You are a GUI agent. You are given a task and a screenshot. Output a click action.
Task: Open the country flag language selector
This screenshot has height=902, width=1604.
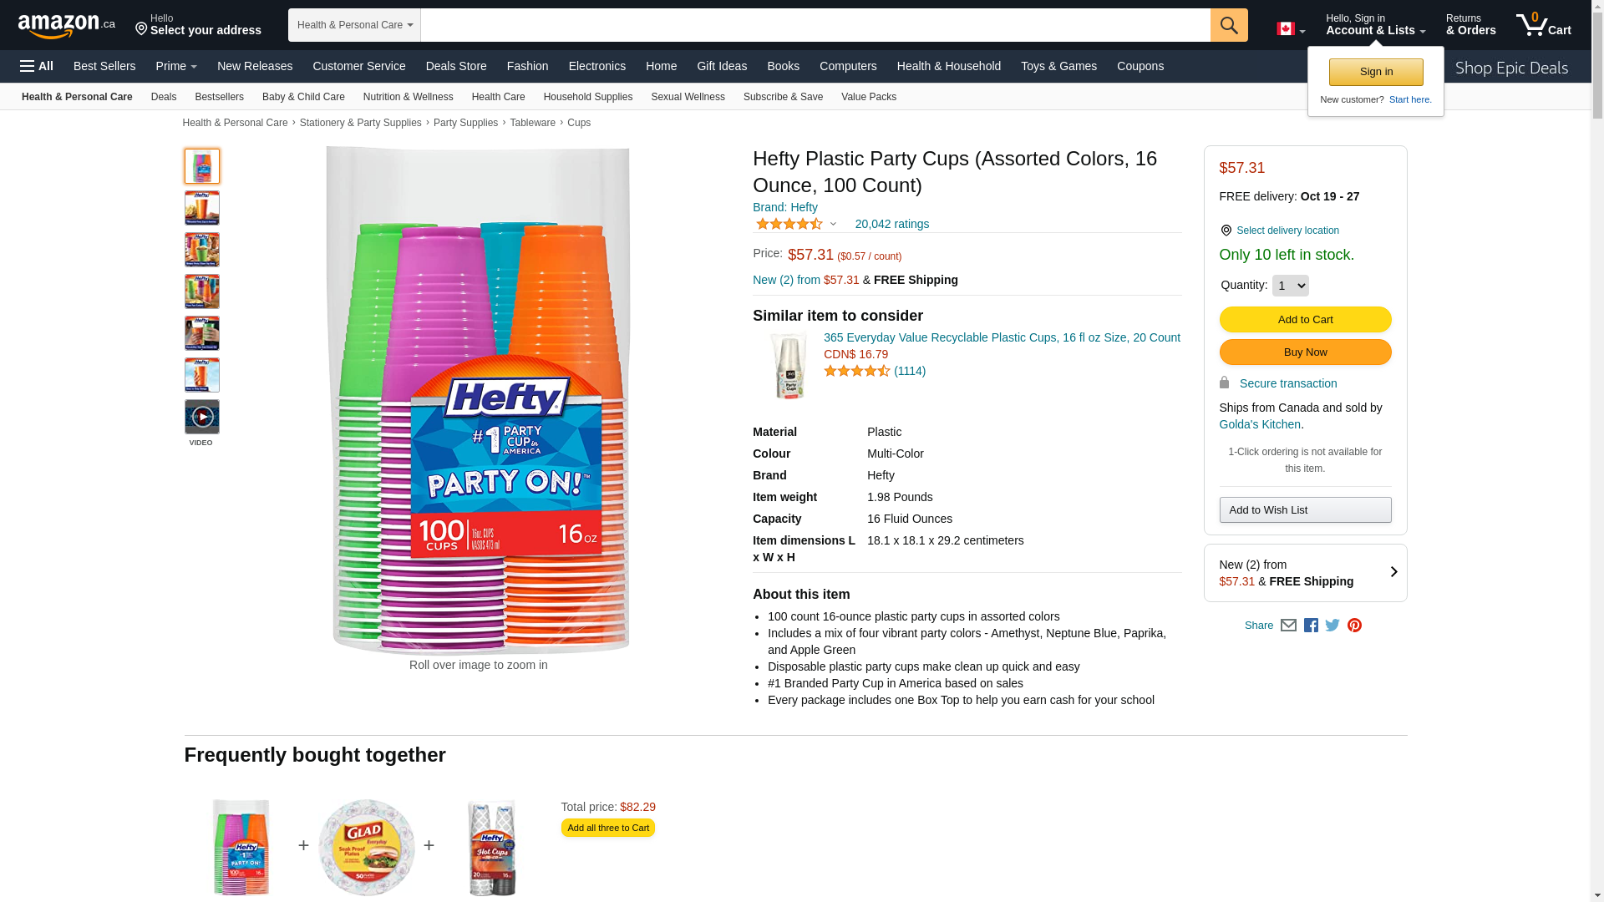(1290, 29)
